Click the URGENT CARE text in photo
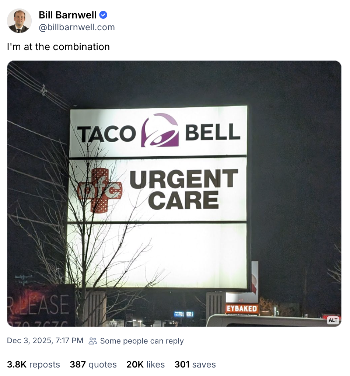This screenshot has width=350, height=376. (184, 189)
